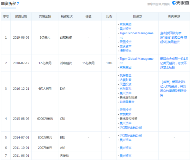Select 景林股权投资 text in the D轮 row
The width and height of the screenshot is (191, 162).
(128, 97)
